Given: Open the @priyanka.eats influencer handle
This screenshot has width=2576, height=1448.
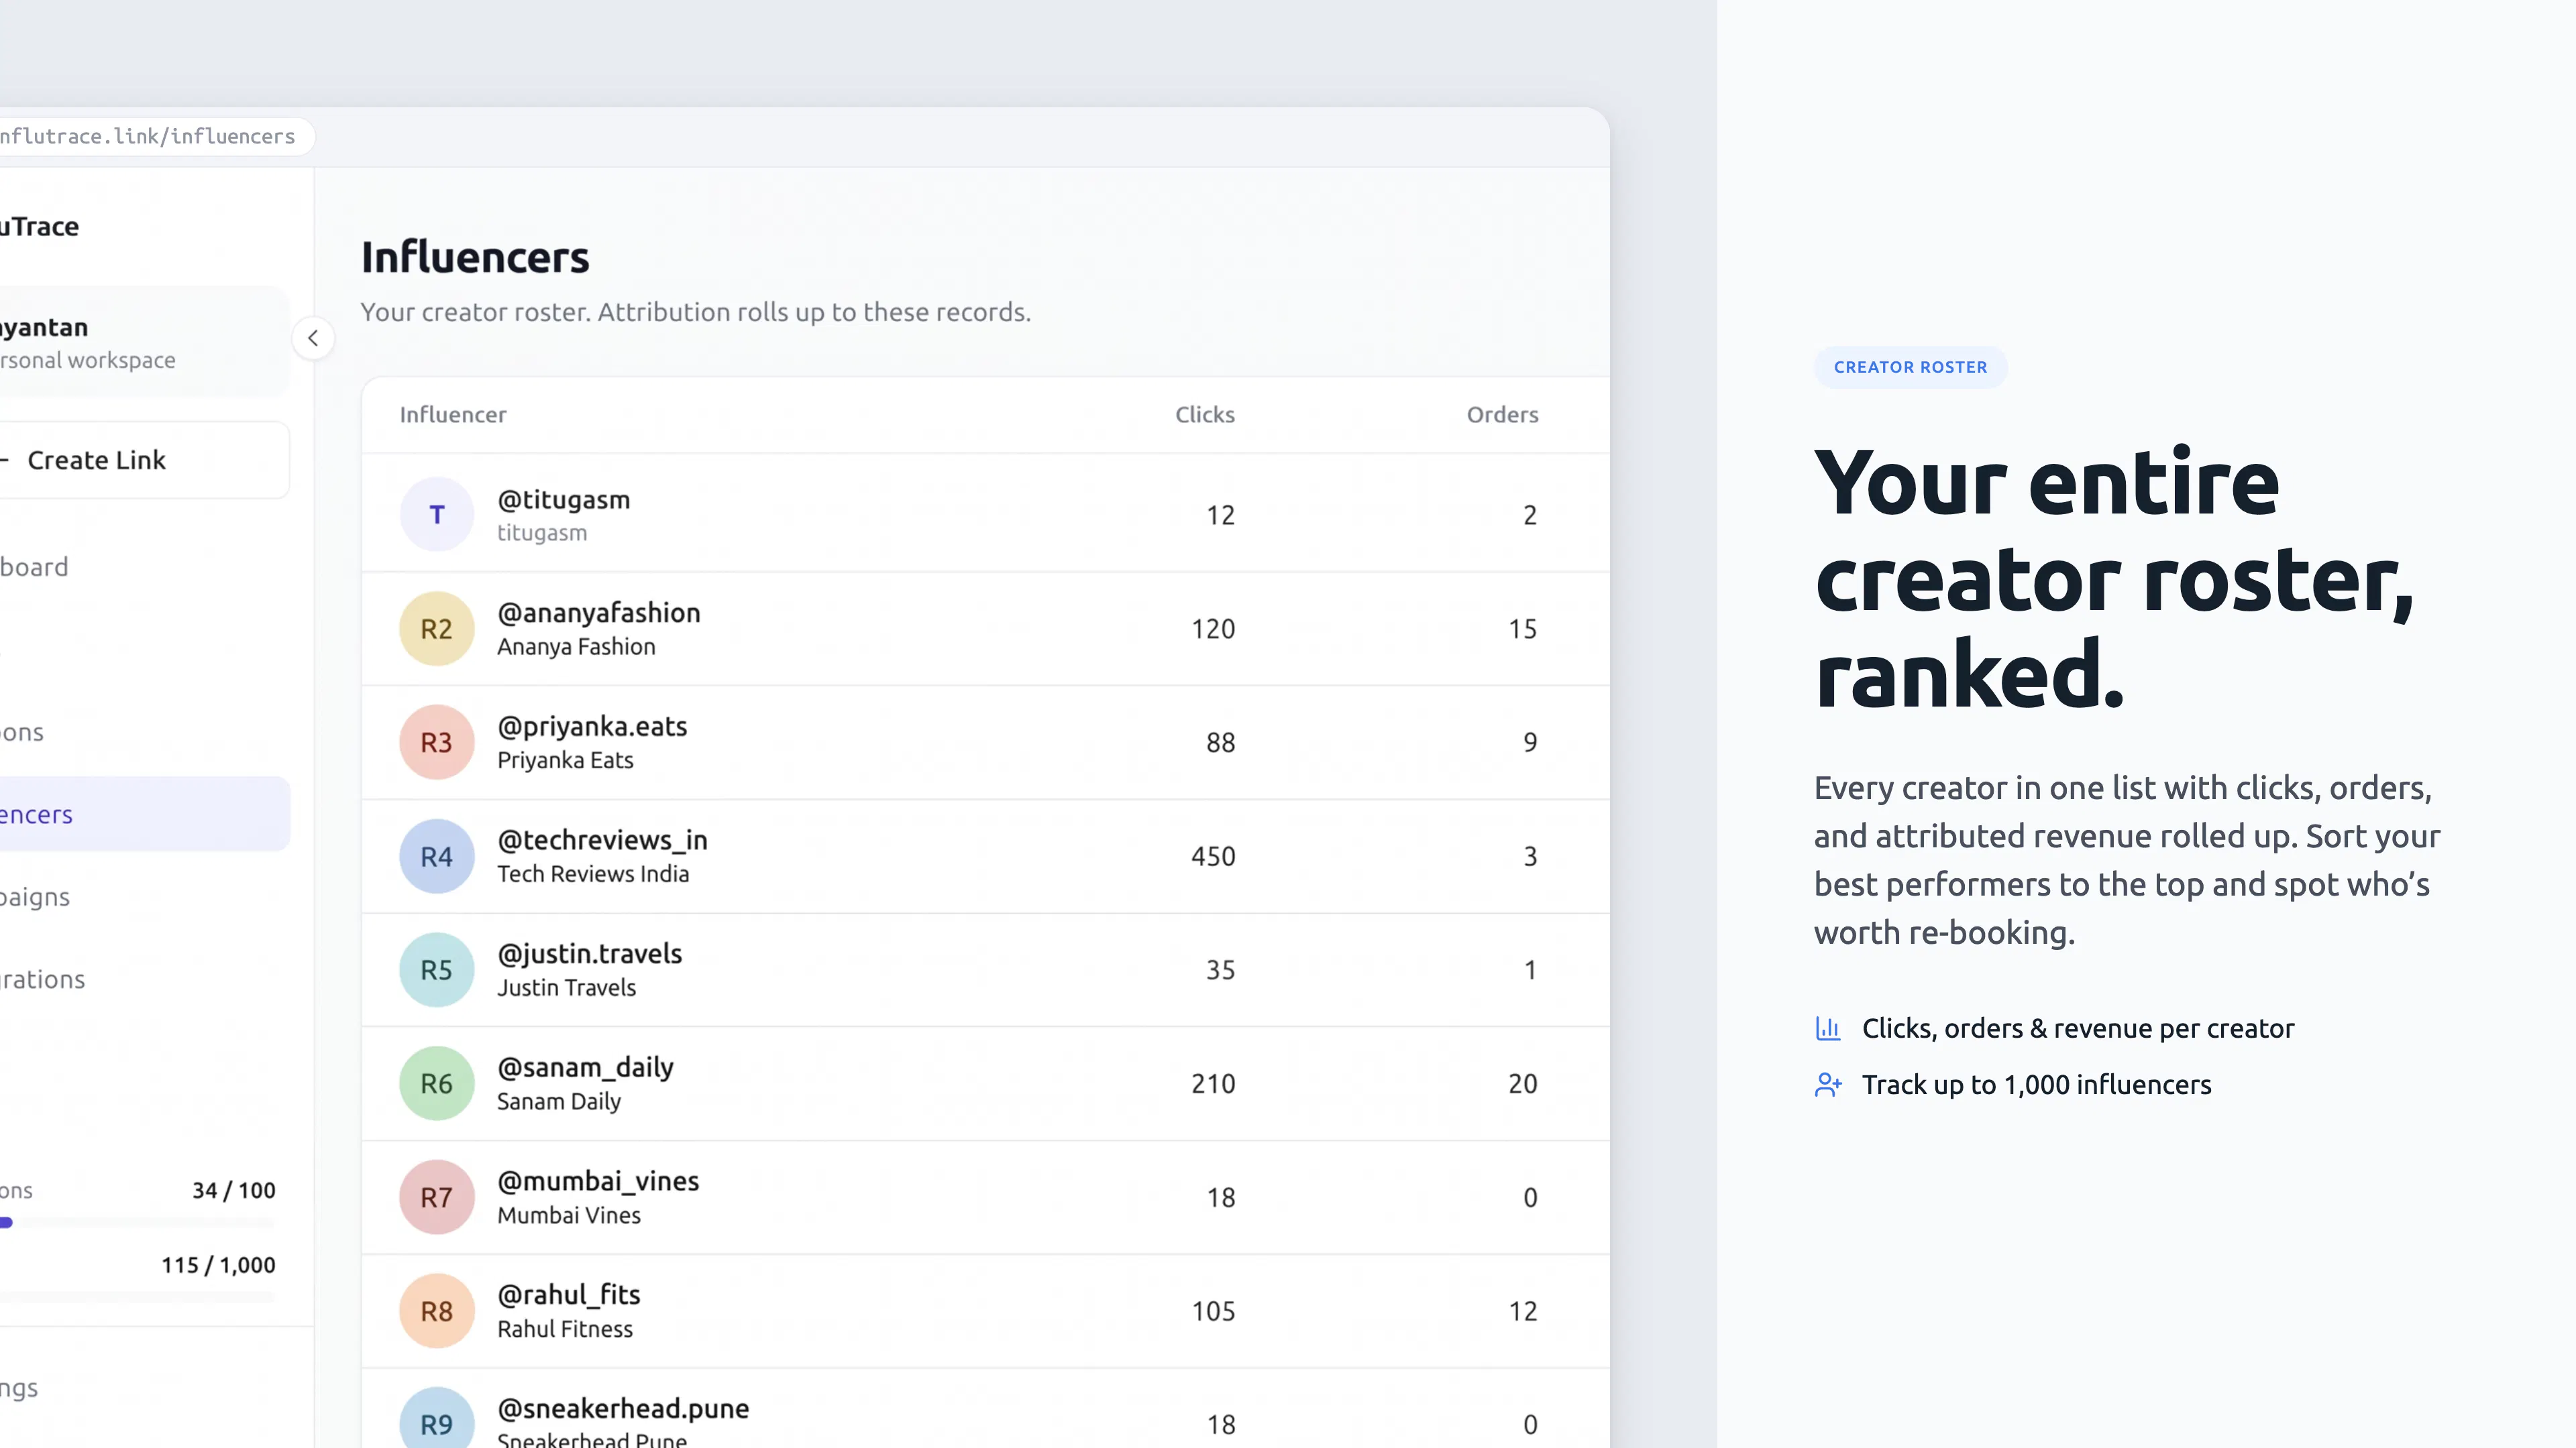Looking at the screenshot, I should (x=592, y=727).
